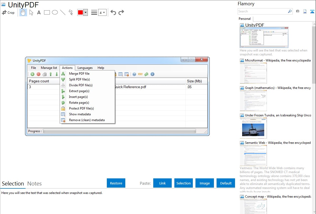Undo the last annotation

pos(113,12)
